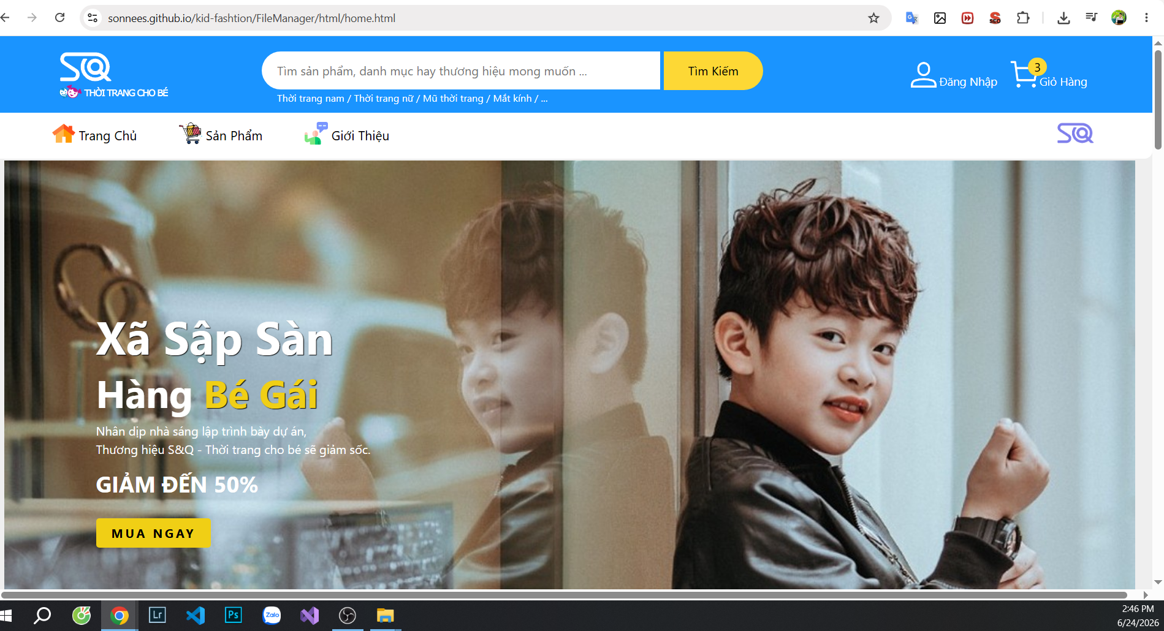Viewport: 1164px width, 631px height.
Task: Click the Thời trang nam suggestion link
Action: coord(310,98)
